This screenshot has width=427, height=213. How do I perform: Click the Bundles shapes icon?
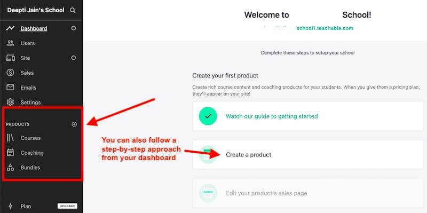click(x=10, y=167)
